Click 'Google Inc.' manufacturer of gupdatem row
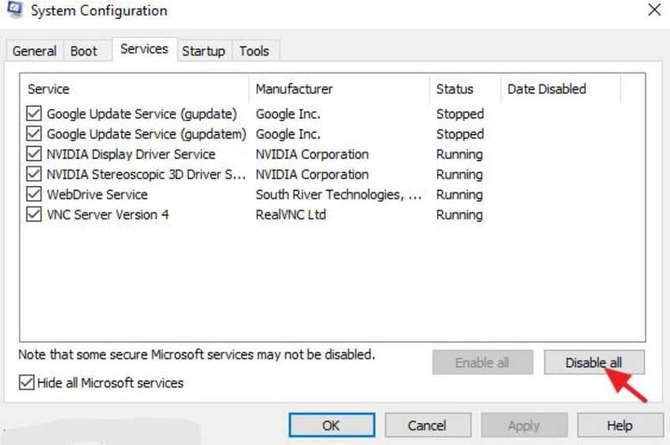 pos(288,134)
